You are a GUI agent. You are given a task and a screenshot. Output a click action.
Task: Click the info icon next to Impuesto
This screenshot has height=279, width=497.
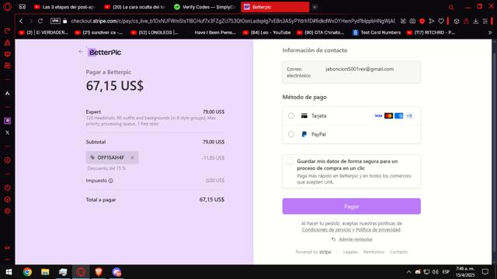tap(110, 181)
